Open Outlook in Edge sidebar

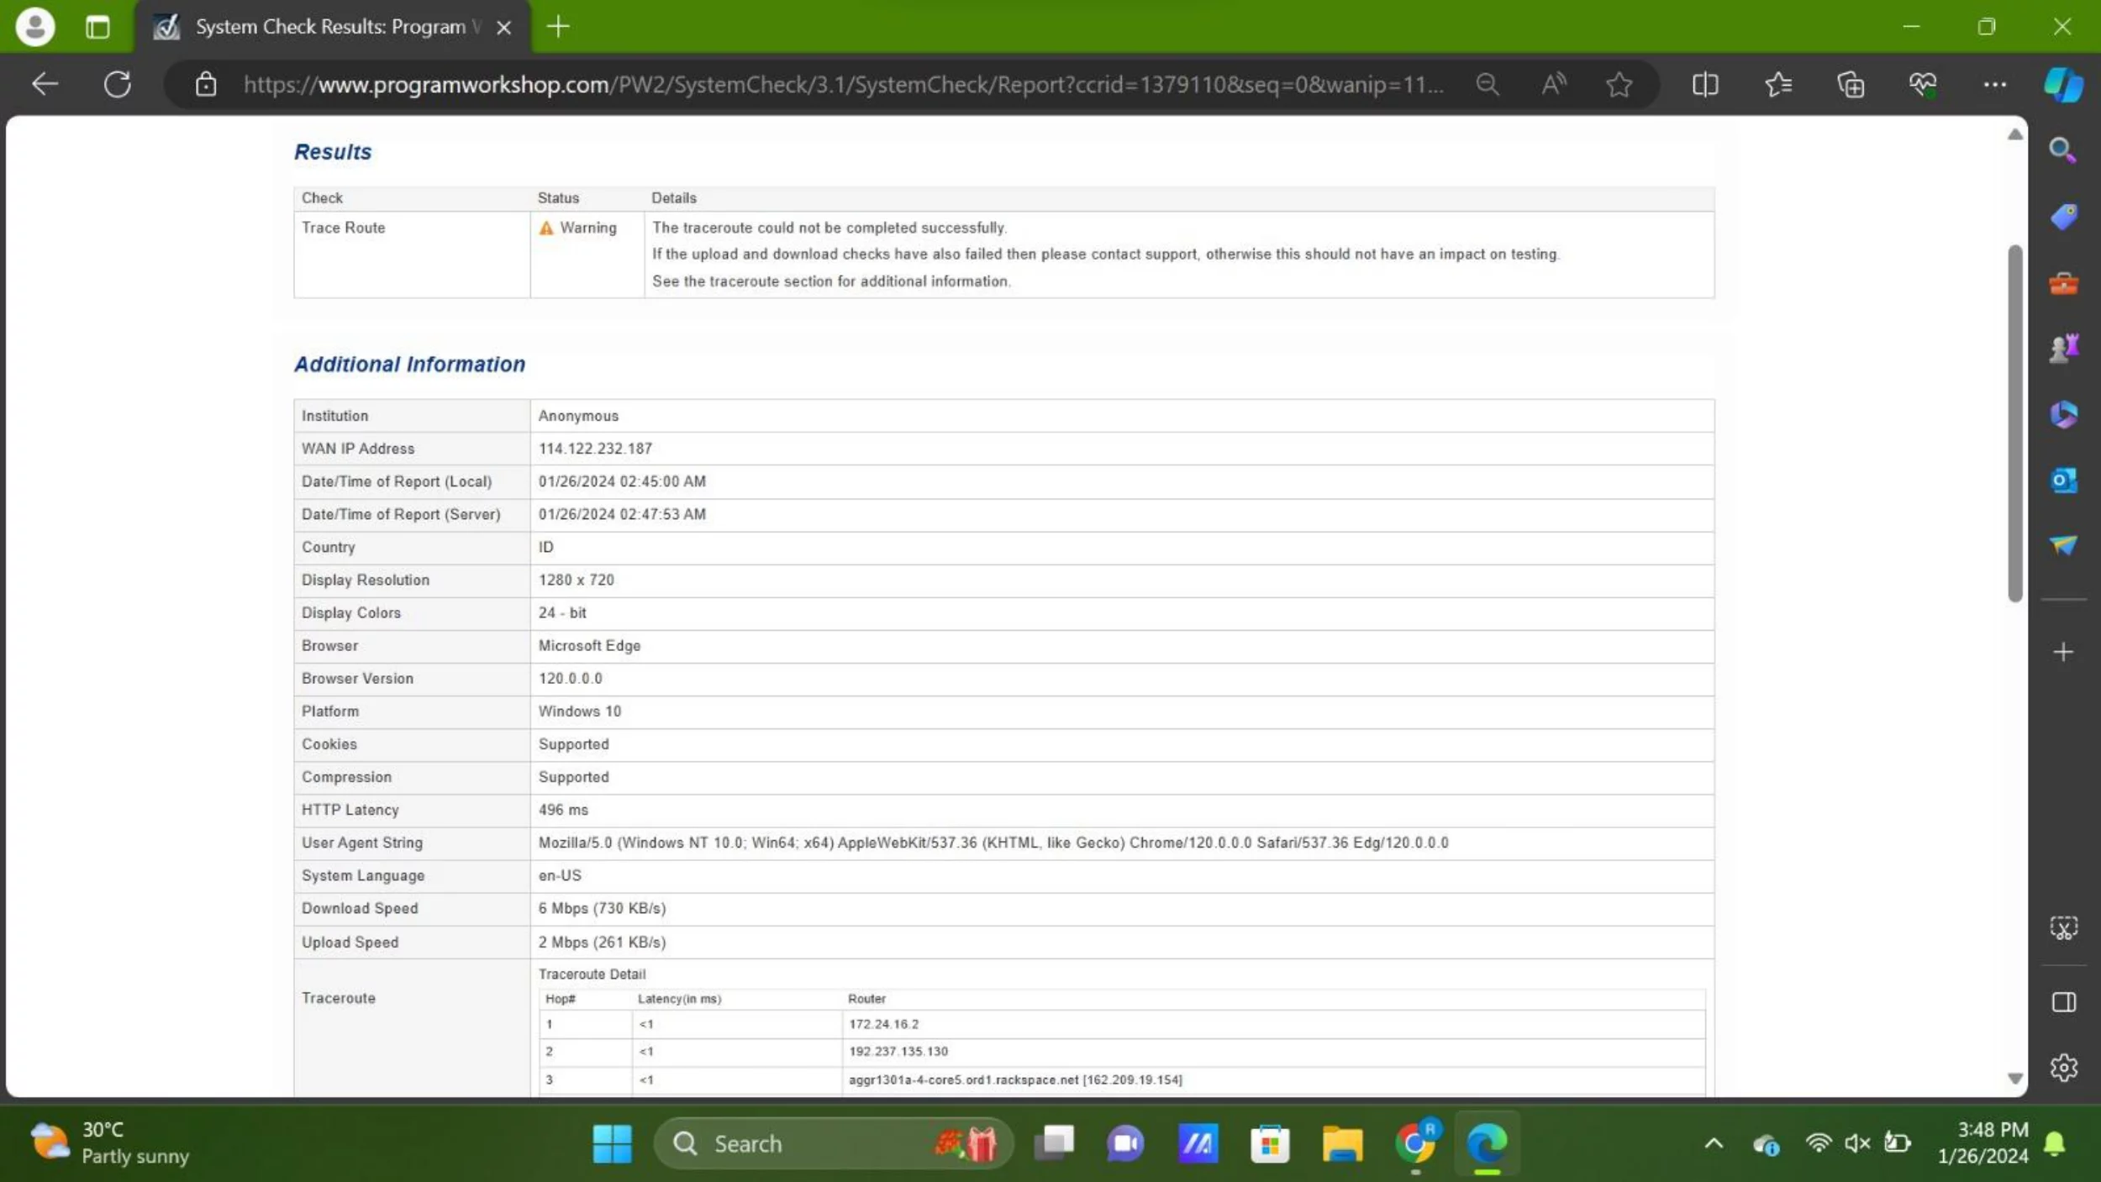click(x=2064, y=481)
